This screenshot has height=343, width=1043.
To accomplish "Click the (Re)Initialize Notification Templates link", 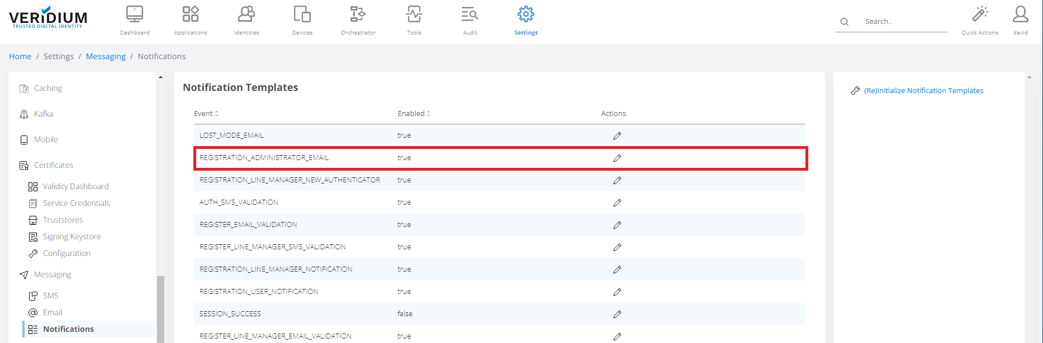I will tap(923, 90).
